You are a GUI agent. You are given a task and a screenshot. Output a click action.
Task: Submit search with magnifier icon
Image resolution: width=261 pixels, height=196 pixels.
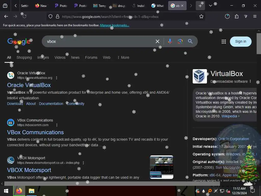click(x=190, y=41)
